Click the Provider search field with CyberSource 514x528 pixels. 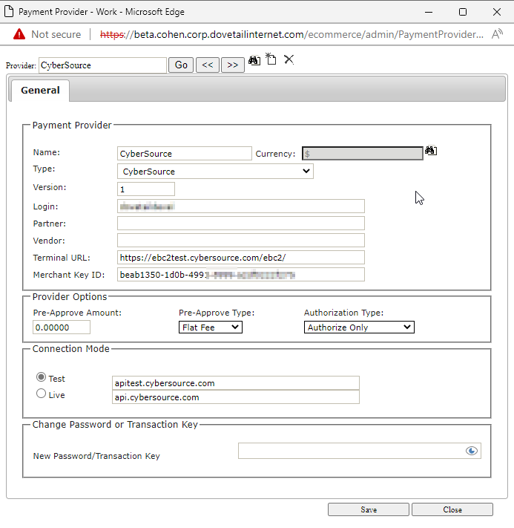[x=102, y=65]
